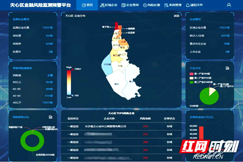Go to the 区域企业 menu

pyautogui.click(x=108, y=5)
